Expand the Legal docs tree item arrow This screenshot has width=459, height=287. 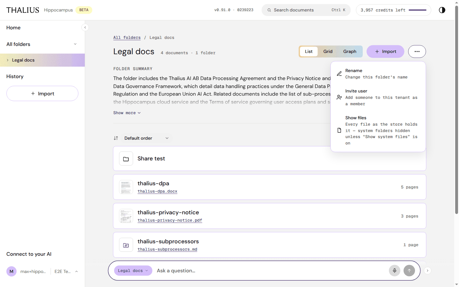[8, 60]
